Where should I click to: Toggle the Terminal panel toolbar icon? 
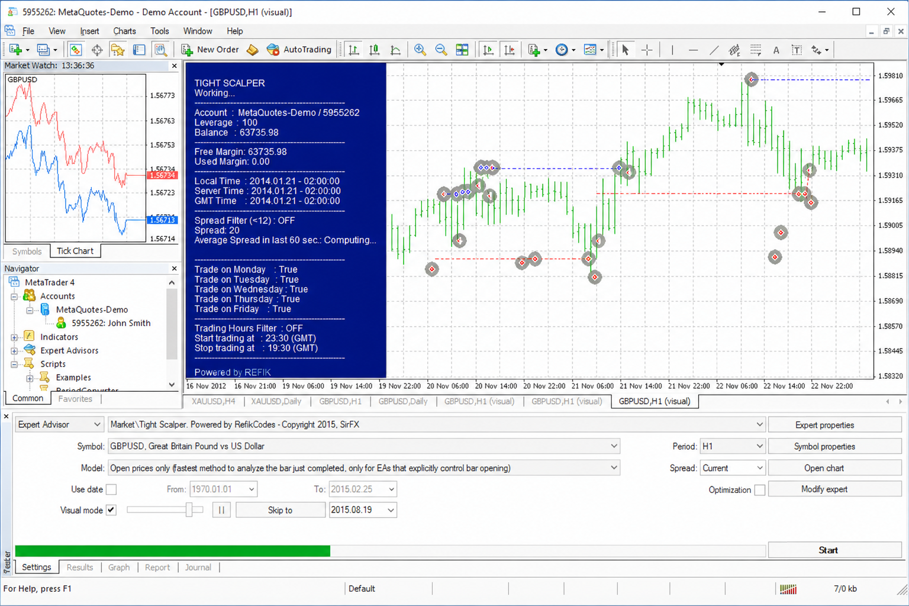coord(139,50)
